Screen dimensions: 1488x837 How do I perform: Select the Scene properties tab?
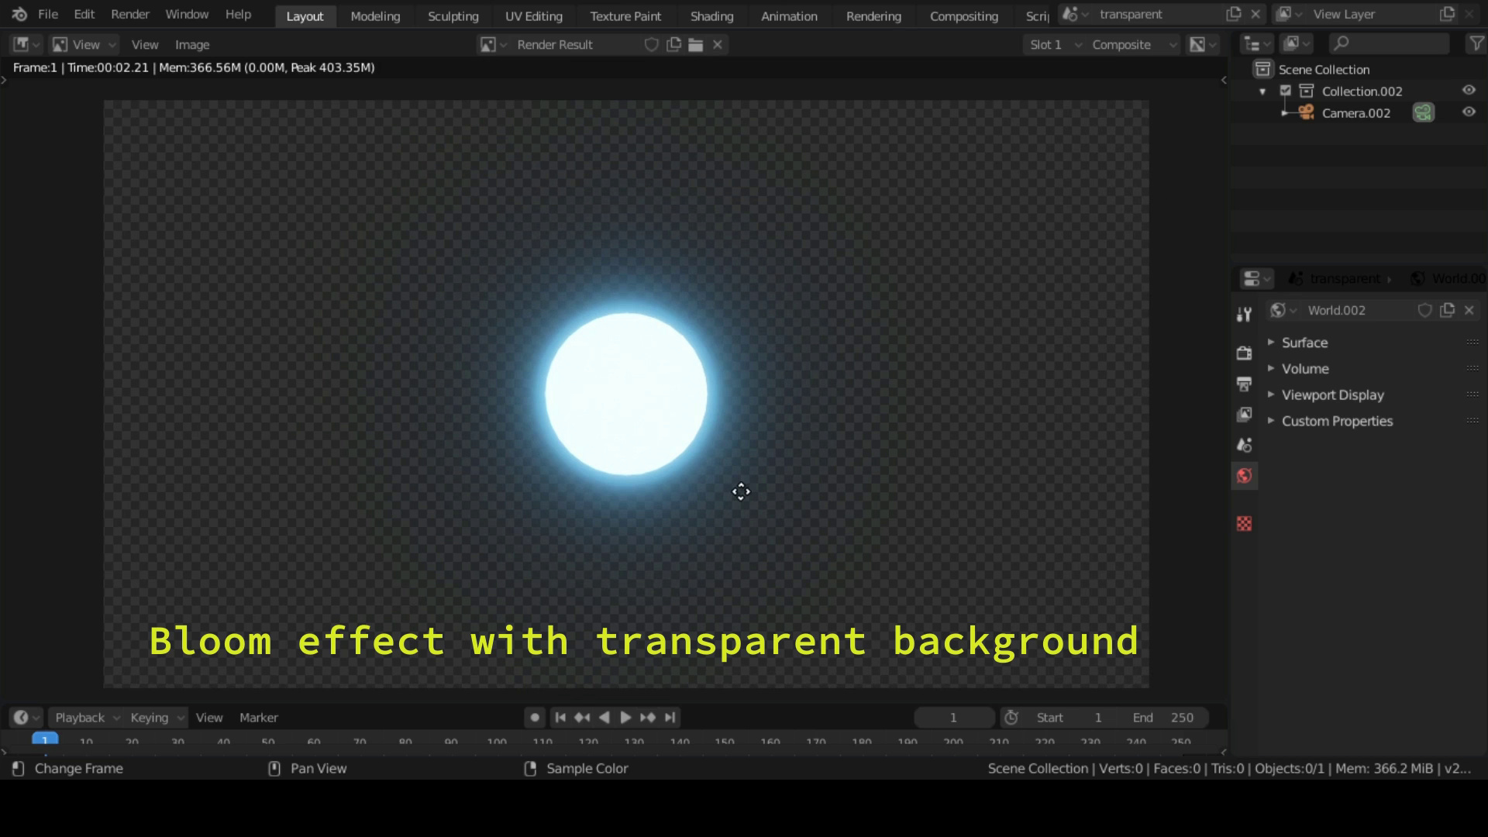coord(1244,445)
